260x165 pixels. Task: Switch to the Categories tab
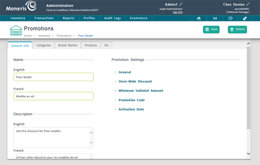(43, 46)
